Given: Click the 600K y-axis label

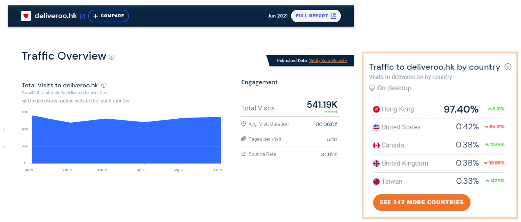Looking at the screenshot, I should [x=25, y=112].
